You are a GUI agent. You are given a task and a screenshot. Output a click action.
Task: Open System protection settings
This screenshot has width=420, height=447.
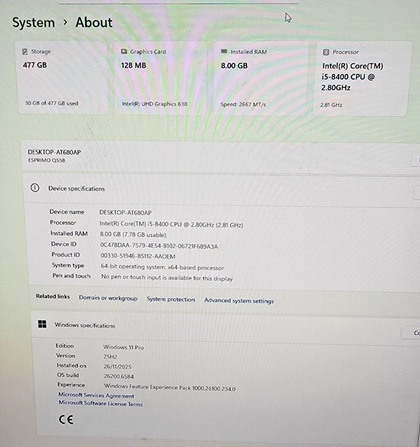click(170, 299)
